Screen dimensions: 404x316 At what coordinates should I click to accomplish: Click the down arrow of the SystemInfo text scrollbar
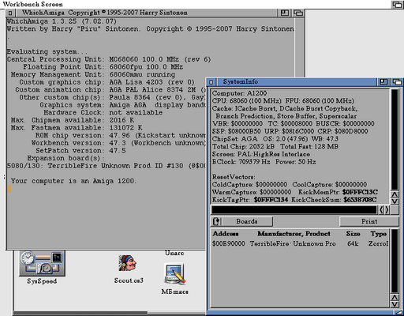tap(395, 201)
